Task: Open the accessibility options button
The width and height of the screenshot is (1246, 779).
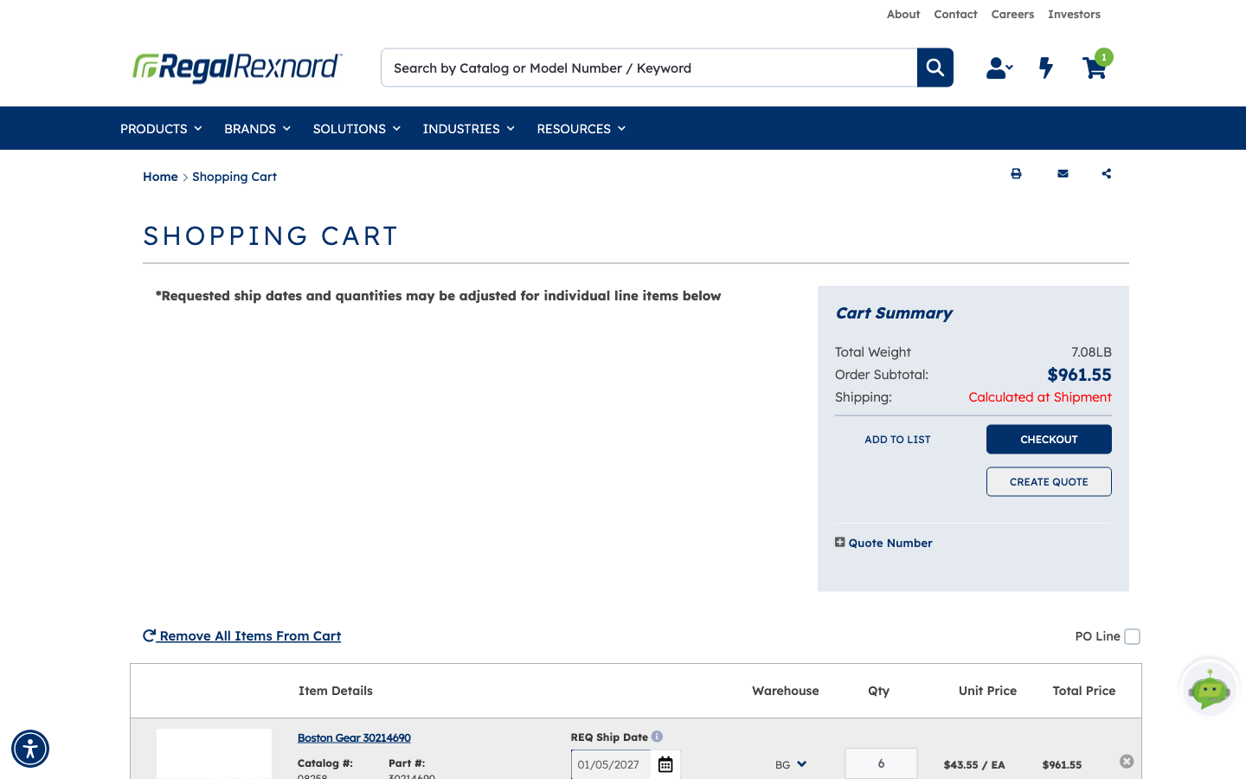Action: (30, 749)
